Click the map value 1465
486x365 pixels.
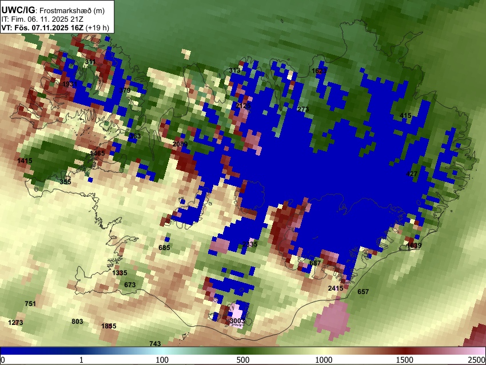pos(97,153)
